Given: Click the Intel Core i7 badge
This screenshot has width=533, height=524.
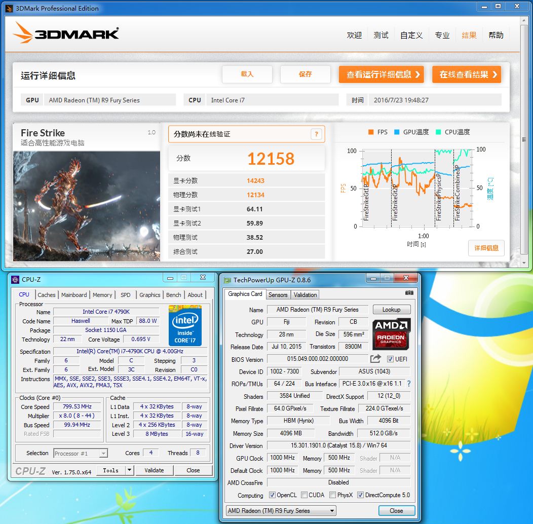Looking at the screenshot, I should pos(185,325).
